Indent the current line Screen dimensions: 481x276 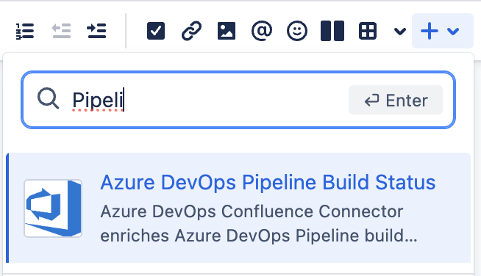pos(96,31)
